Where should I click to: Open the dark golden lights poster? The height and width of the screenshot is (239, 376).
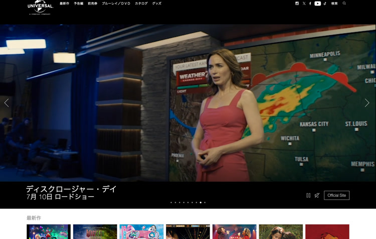coord(188,231)
